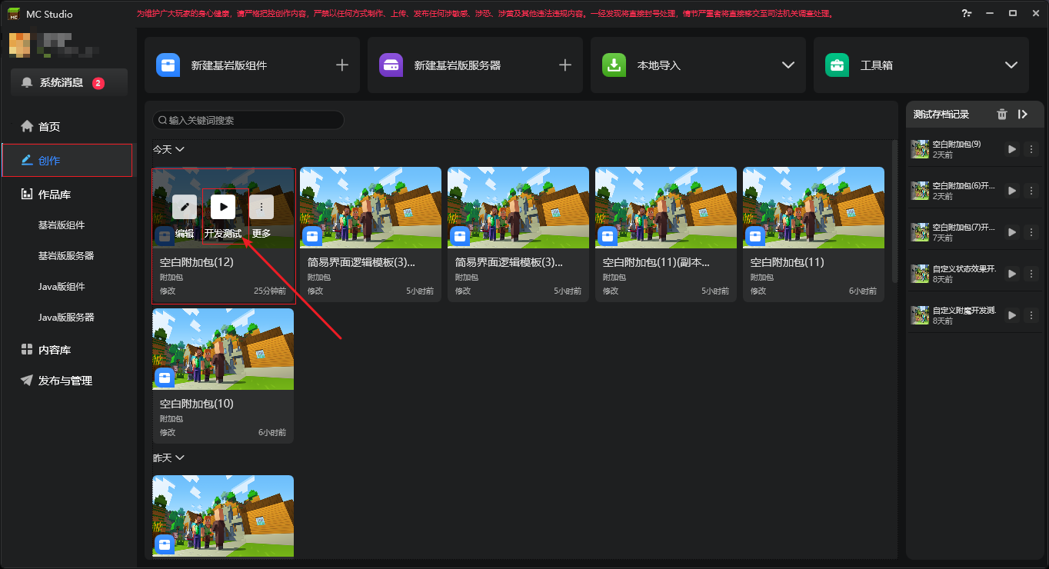
Task: Open more options for 自定义附魔 record
Action: 1031,315
